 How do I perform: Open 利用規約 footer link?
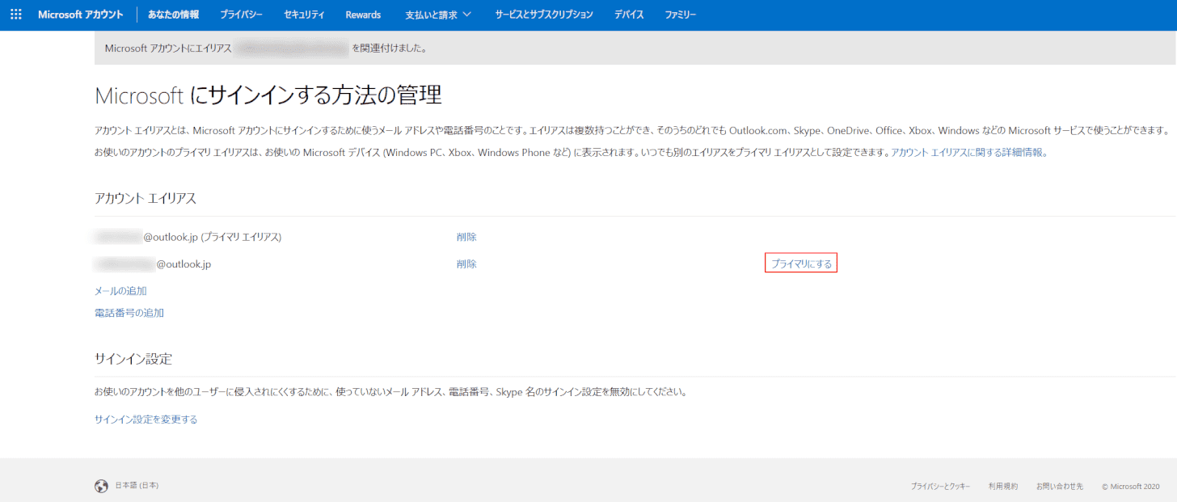click(1003, 487)
